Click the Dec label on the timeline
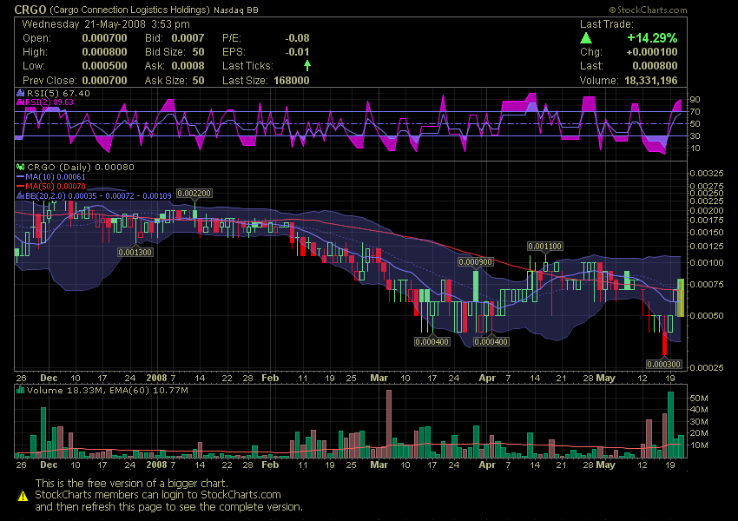This screenshot has width=738, height=521. [x=49, y=379]
